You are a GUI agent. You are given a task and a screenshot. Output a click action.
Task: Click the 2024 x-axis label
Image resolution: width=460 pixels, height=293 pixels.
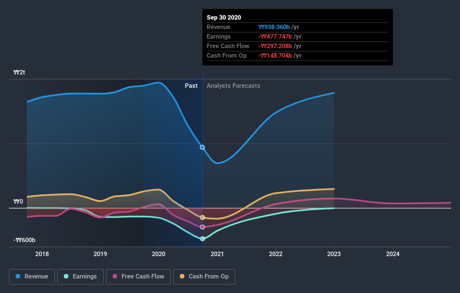pyautogui.click(x=393, y=254)
